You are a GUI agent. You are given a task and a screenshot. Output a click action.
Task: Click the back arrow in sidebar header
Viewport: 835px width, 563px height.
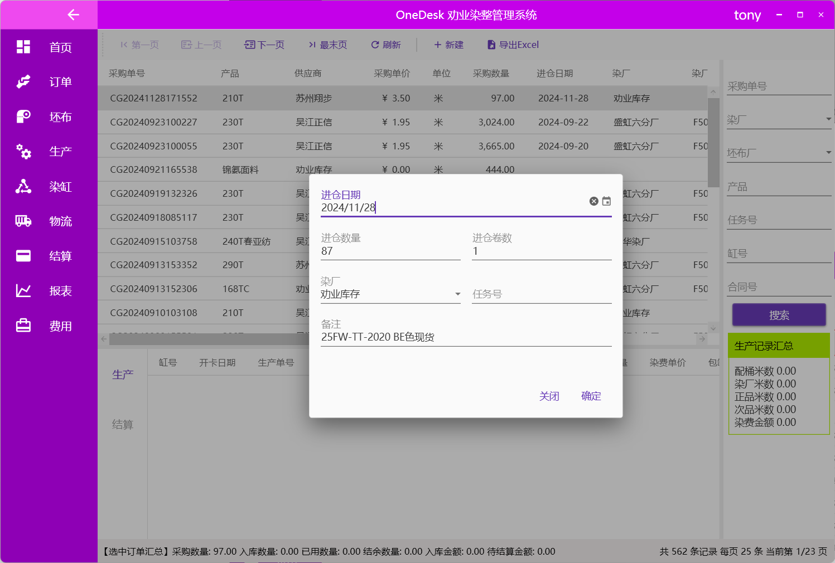pyautogui.click(x=73, y=15)
